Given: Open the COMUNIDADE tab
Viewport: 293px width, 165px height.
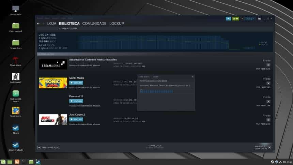Looking at the screenshot, I should (x=94, y=24).
